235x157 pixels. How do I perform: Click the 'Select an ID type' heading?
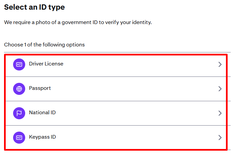34,7
